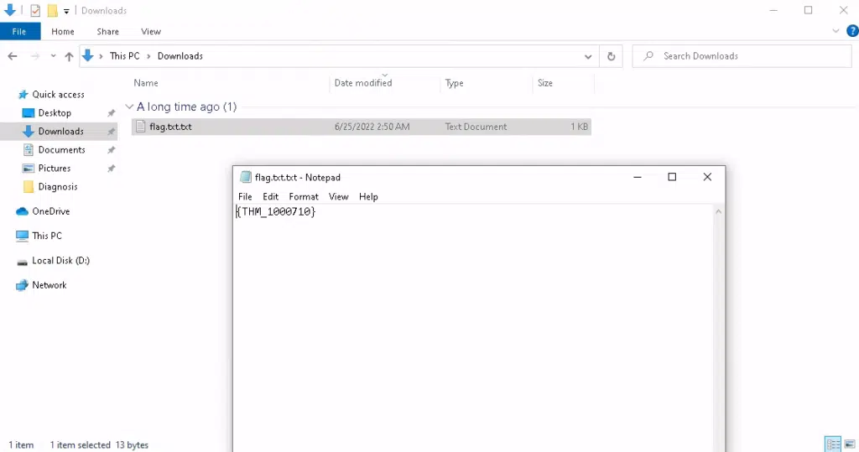The image size is (859, 452).
Task: Sort by the Date modified column
Action: (x=363, y=83)
